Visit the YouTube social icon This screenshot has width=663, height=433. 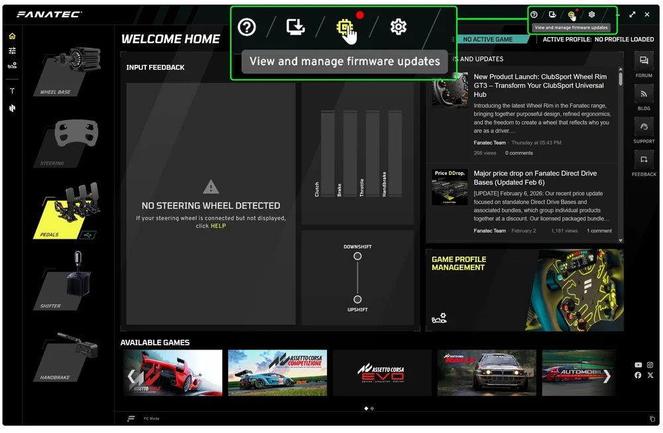click(638, 365)
